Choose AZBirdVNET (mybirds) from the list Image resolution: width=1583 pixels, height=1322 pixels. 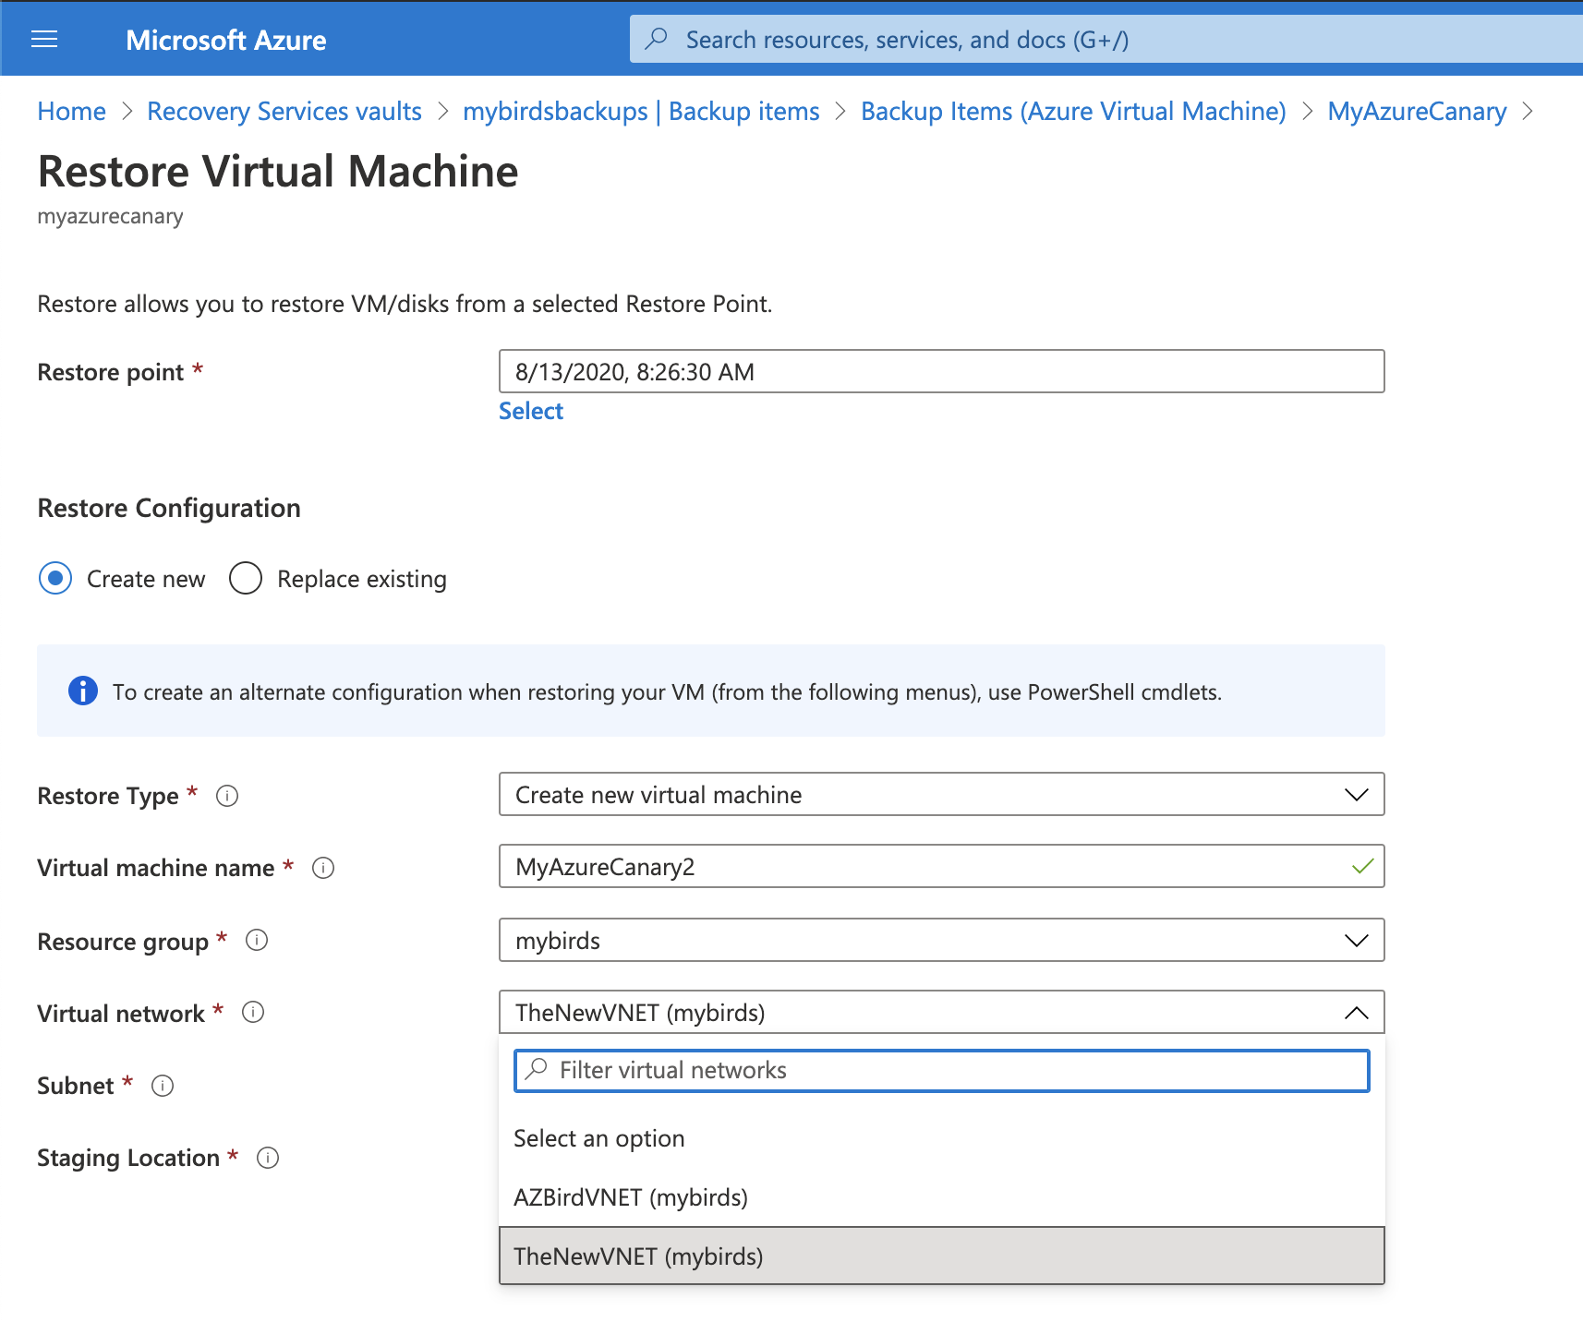point(941,1197)
